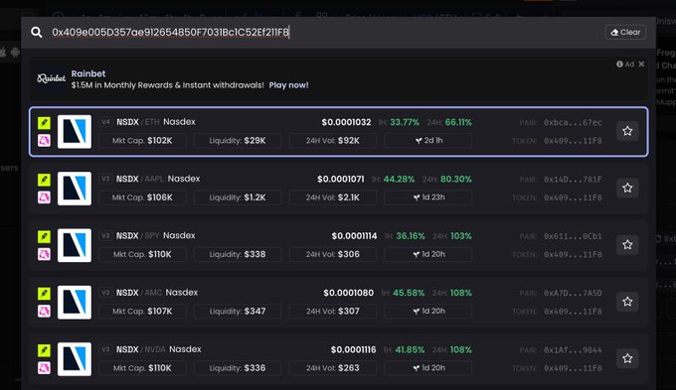676x390 pixels.
Task: Clear the search query
Action: [625, 33]
